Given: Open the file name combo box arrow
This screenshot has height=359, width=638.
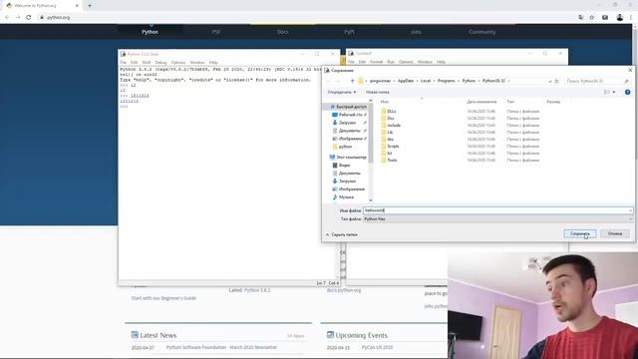Looking at the screenshot, I should (630, 210).
